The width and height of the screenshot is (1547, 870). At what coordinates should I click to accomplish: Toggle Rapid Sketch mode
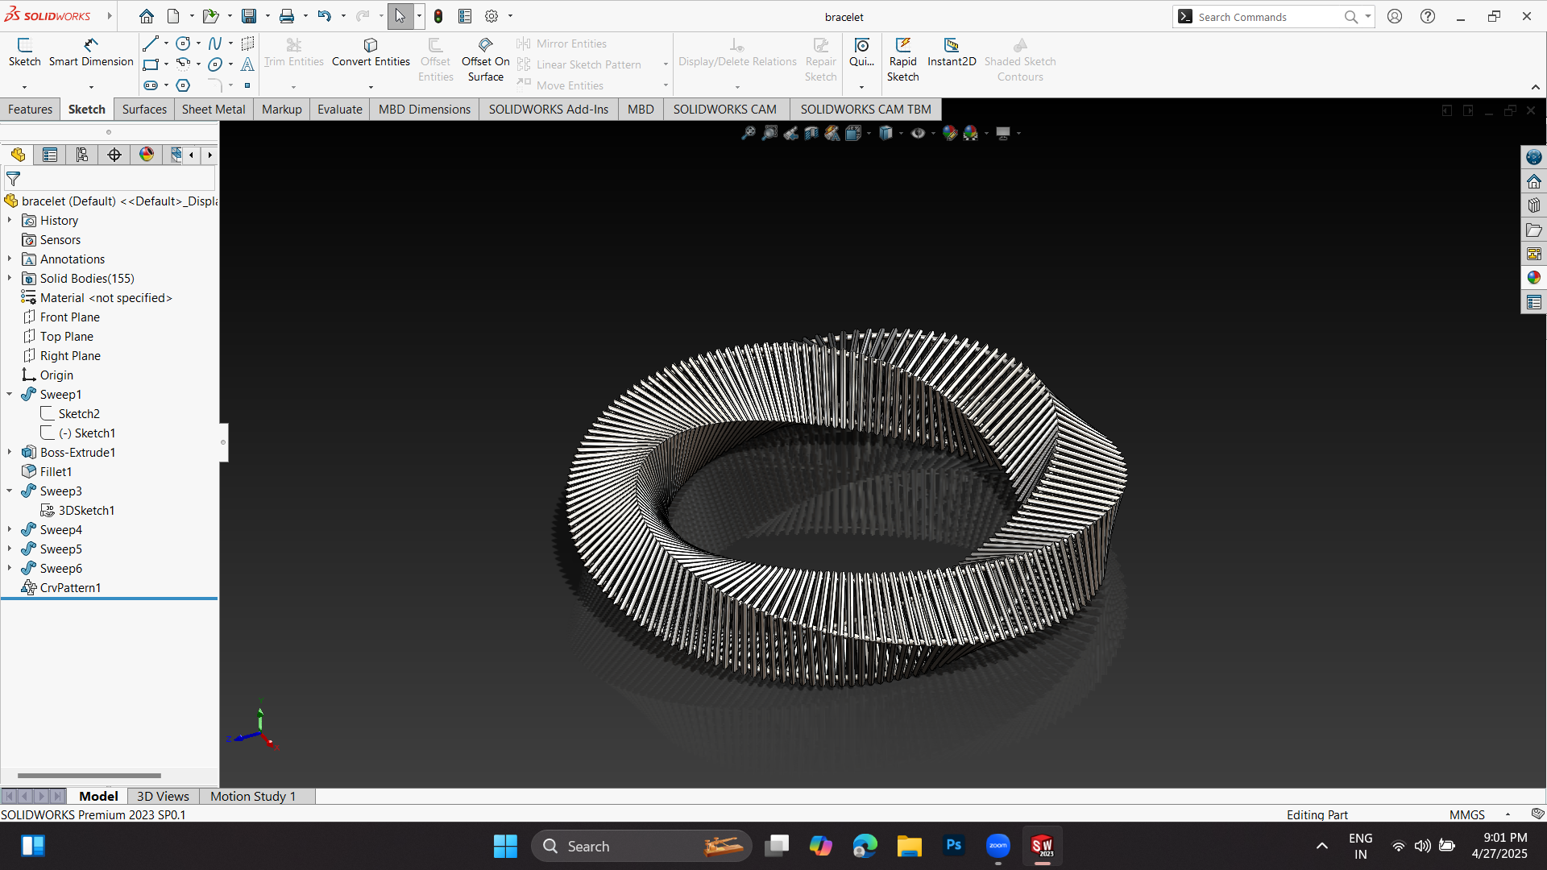(x=902, y=60)
